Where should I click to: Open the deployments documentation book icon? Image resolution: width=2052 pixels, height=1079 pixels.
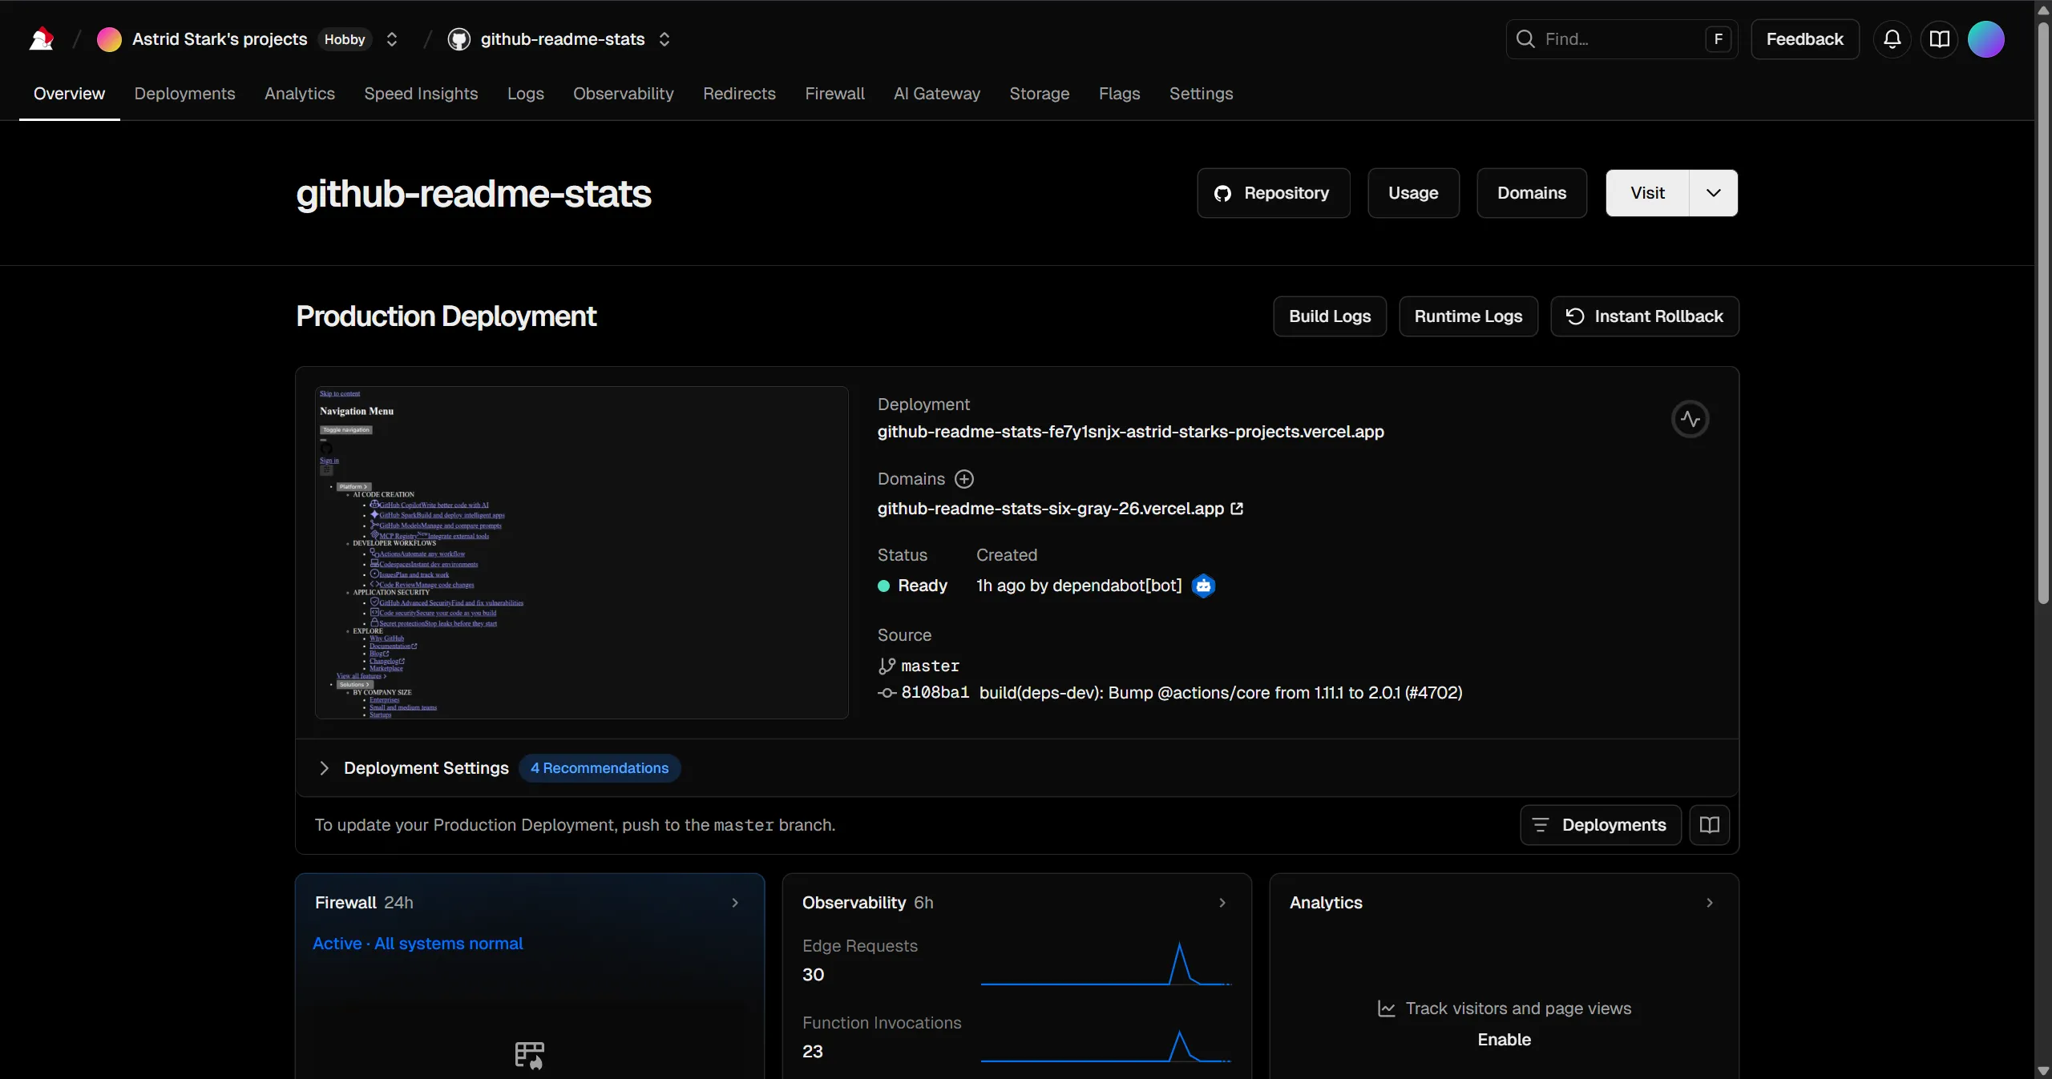tap(1711, 824)
